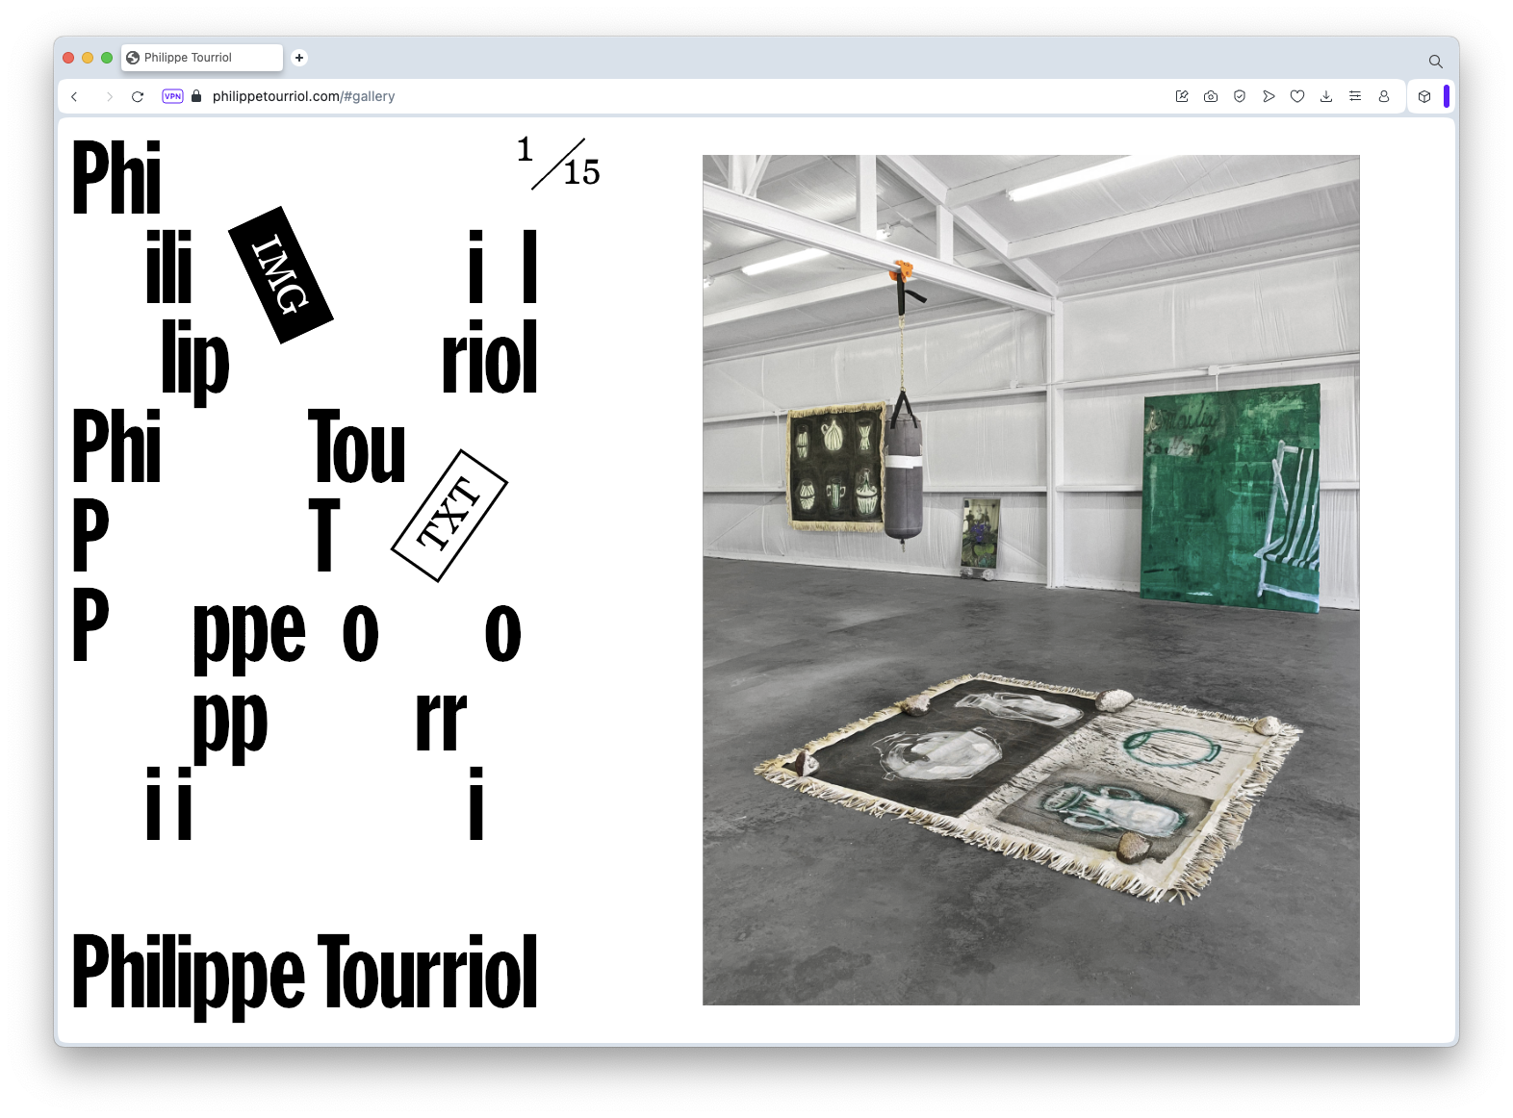Image resolution: width=1513 pixels, height=1118 pixels.
Task: Click the Philippe Tourriol title at bottom
Action: tap(305, 973)
